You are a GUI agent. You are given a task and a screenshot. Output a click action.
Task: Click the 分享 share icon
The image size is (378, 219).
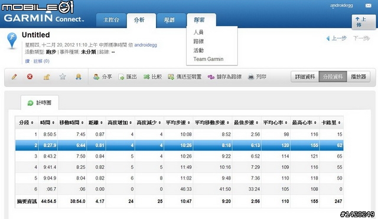coord(96,77)
